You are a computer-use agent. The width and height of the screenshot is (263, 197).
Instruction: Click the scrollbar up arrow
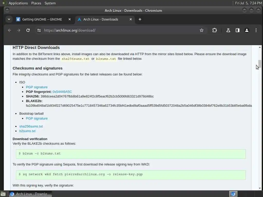pos(260,47)
